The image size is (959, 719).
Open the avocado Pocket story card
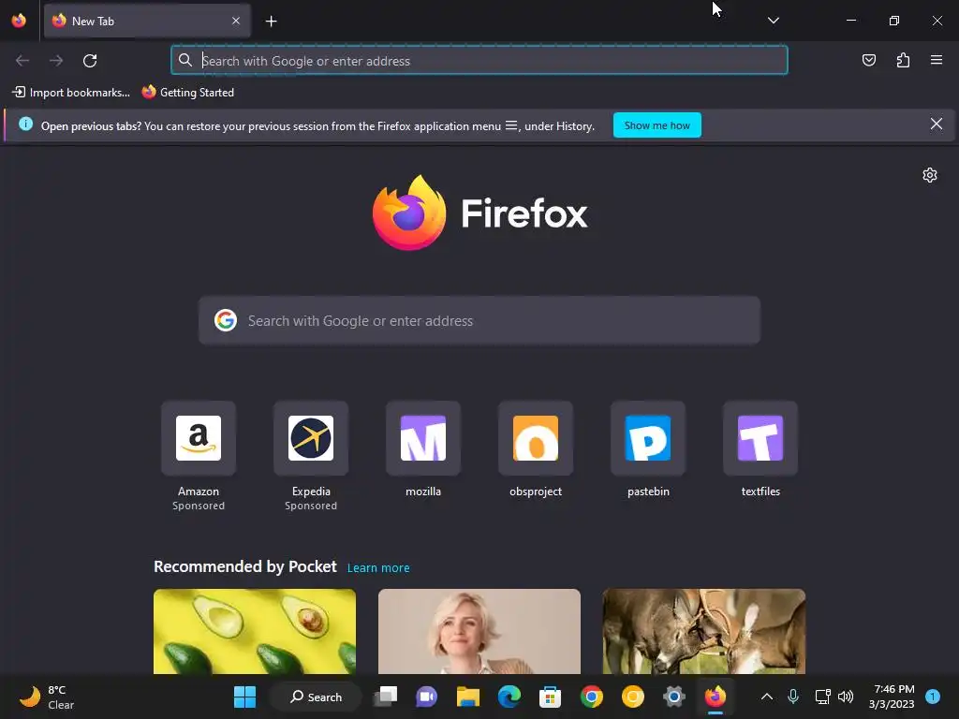[x=255, y=631]
